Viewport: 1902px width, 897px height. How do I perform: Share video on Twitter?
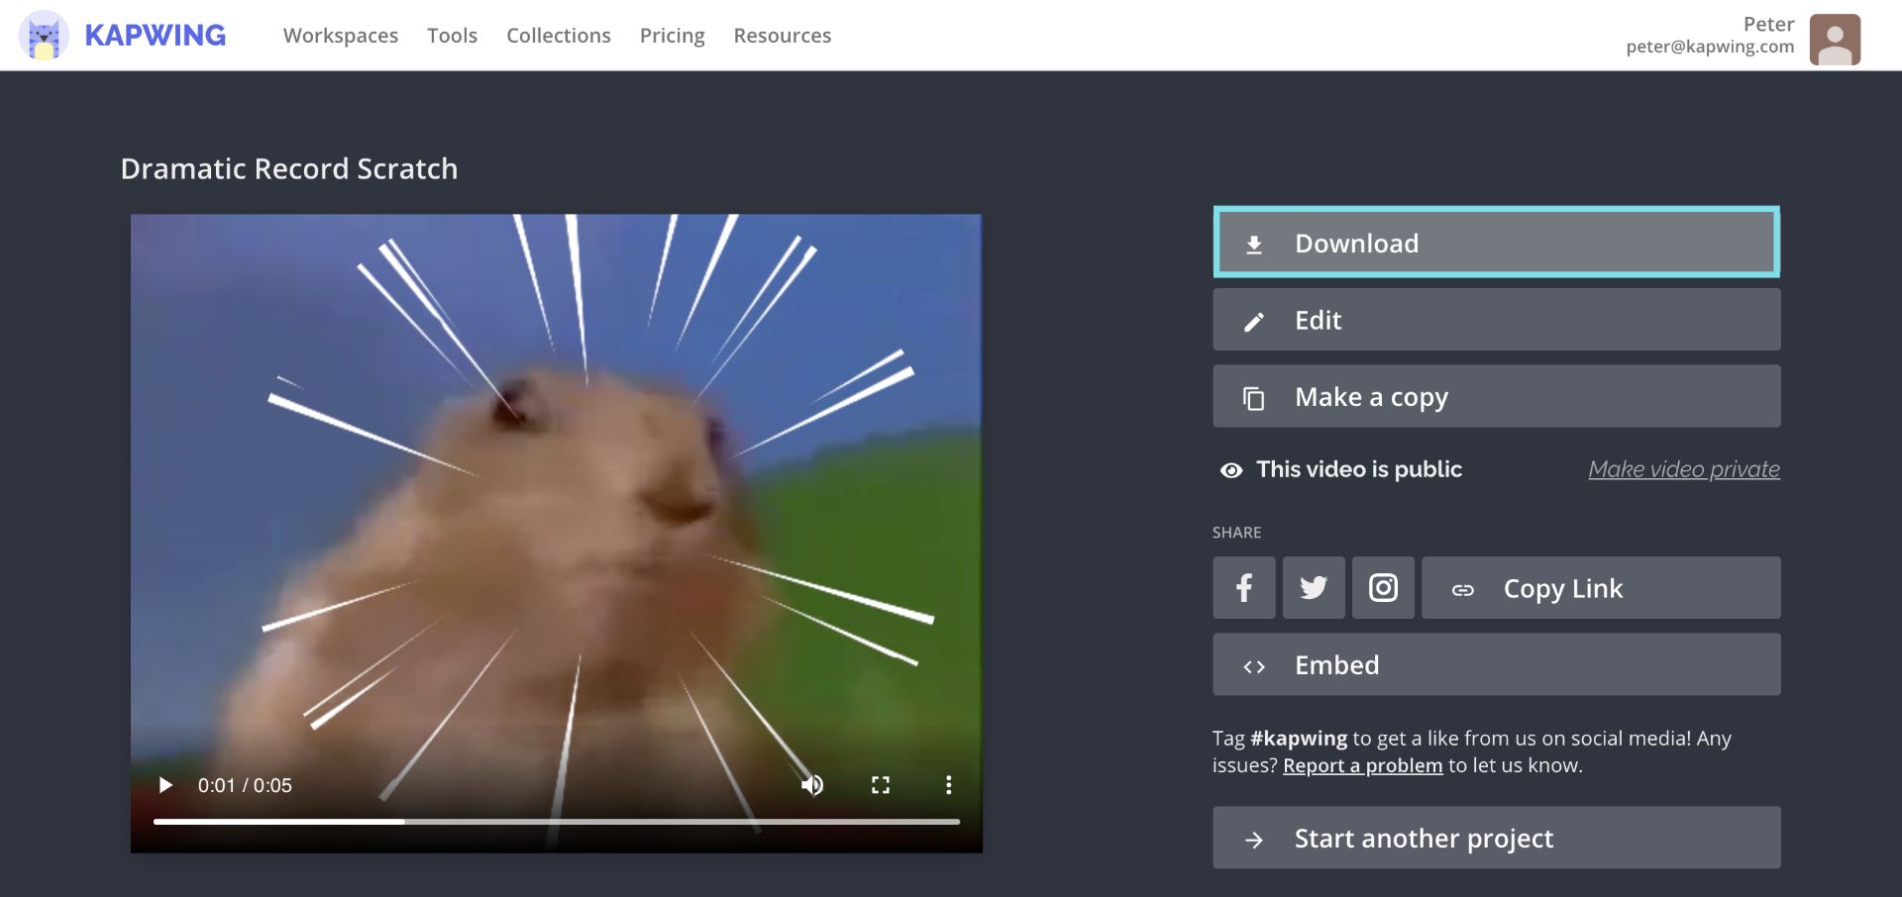pos(1314,588)
